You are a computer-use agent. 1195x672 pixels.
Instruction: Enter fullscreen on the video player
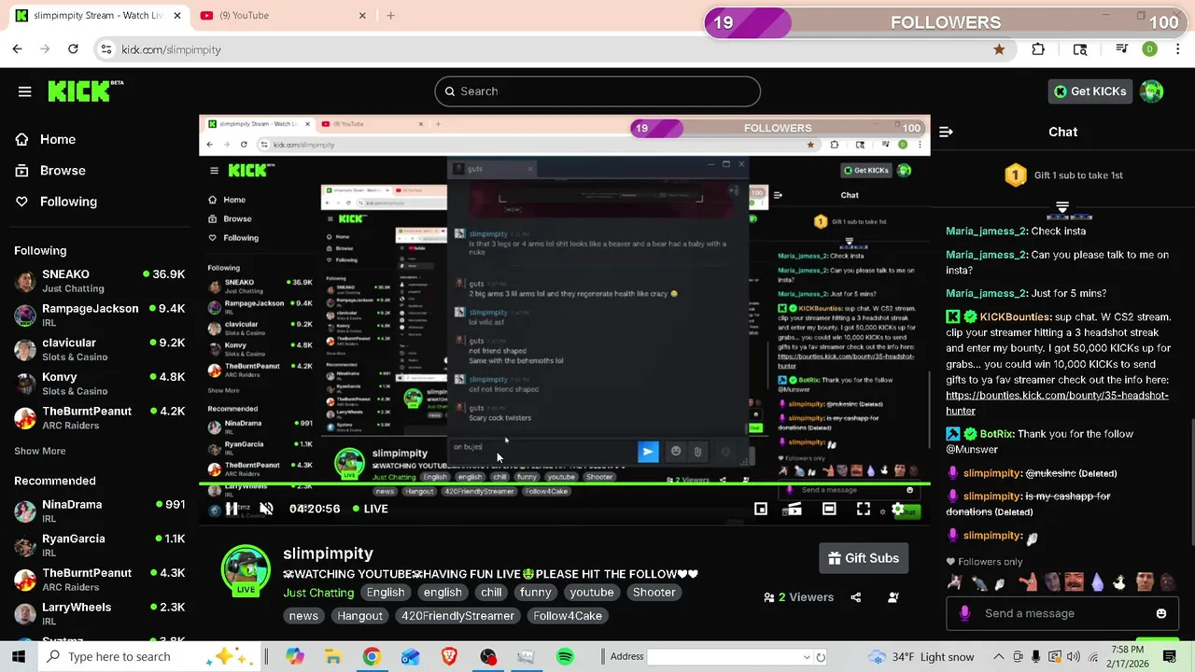864,510
